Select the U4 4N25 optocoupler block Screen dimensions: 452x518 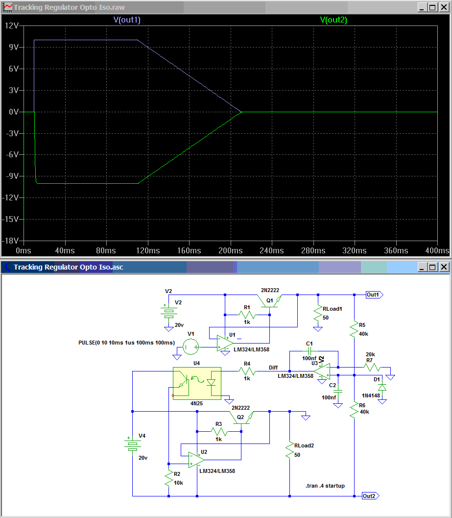[197, 383]
